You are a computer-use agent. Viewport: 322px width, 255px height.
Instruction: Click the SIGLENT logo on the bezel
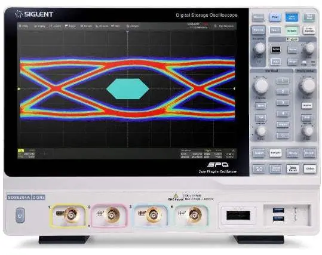[x=34, y=14]
